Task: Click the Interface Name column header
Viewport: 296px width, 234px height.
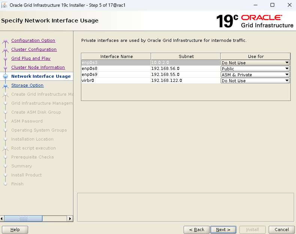Action: coord(116,56)
